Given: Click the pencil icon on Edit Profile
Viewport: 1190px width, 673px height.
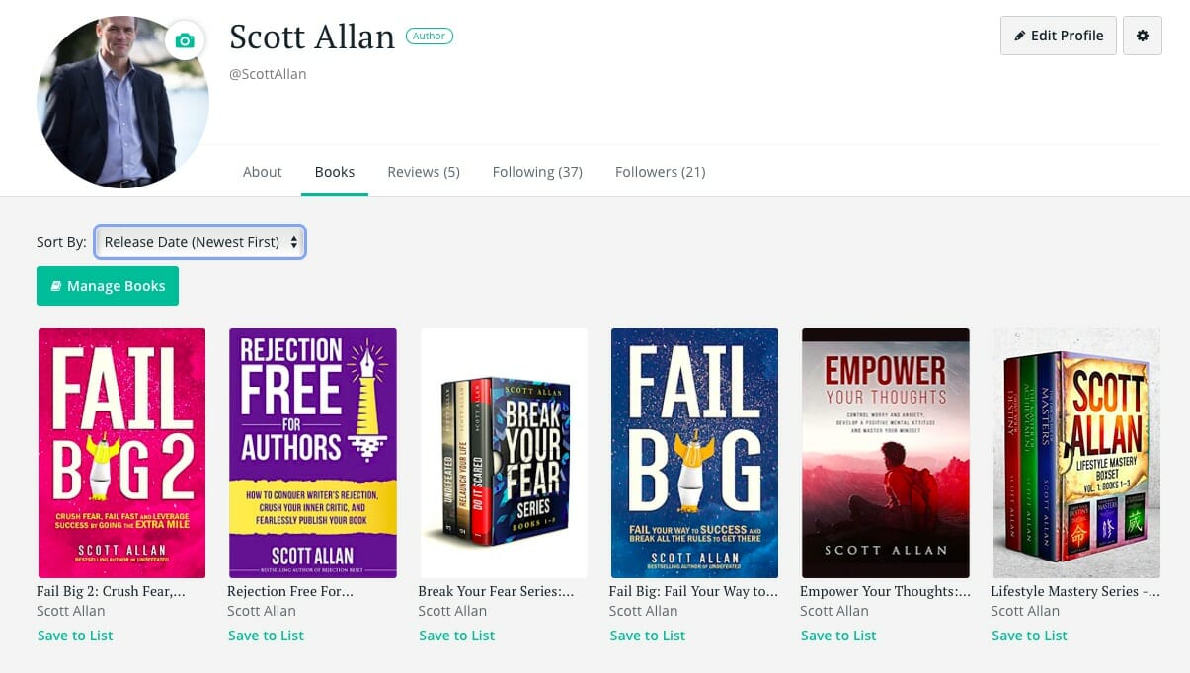Looking at the screenshot, I should point(1021,35).
